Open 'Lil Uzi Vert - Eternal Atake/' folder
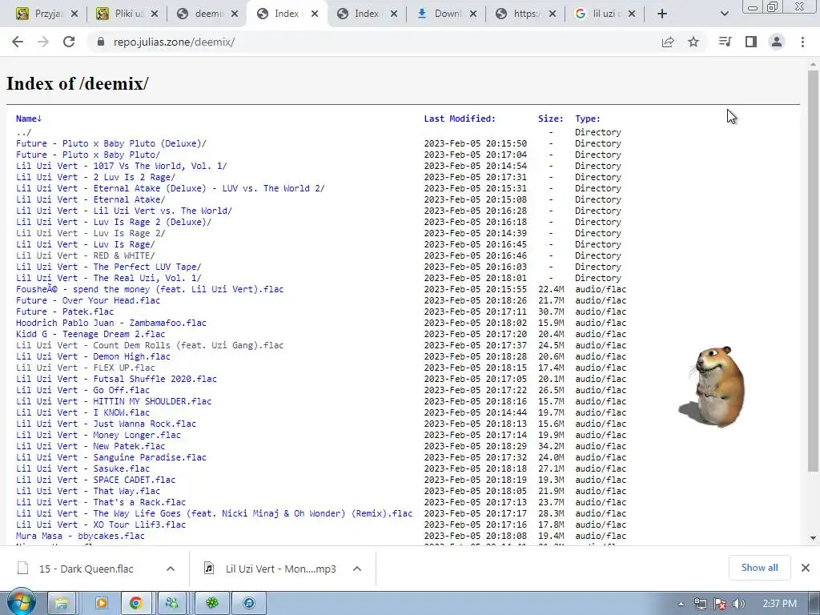The height and width of the screenshot is (615, 820). 90,199
